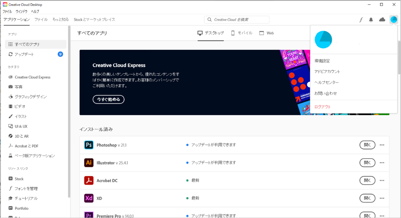The image size is (401, 218).
Task: Switch to モバイル tab
Action: click(x=241, y=33)
